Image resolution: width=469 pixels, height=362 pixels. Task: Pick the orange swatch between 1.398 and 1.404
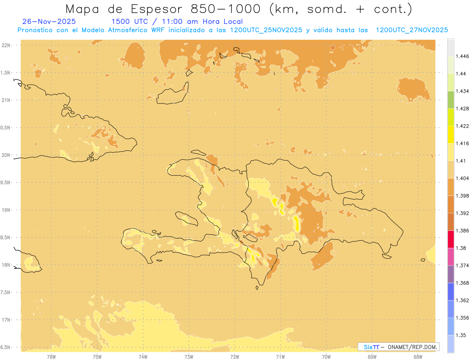pos(451,187)
